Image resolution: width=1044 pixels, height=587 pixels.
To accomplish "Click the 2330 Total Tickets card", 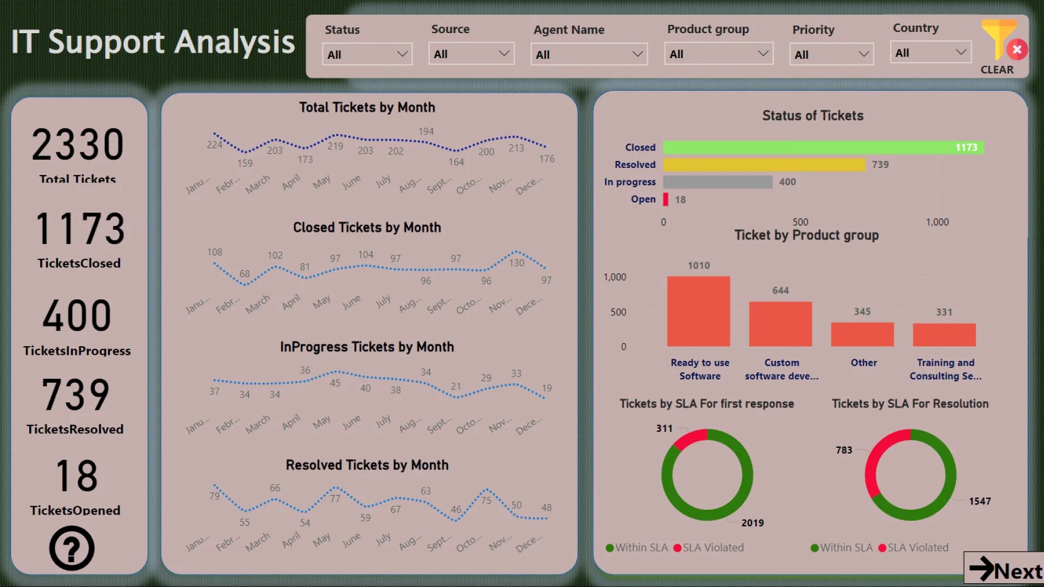I will pyautogui.click(x=78, y=154).
